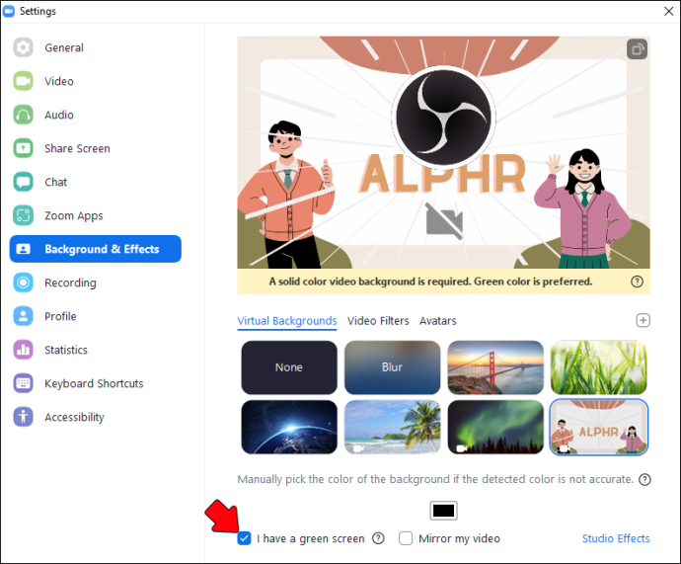Choose the Golden Gate Bridge background

[x=495, y=367]
